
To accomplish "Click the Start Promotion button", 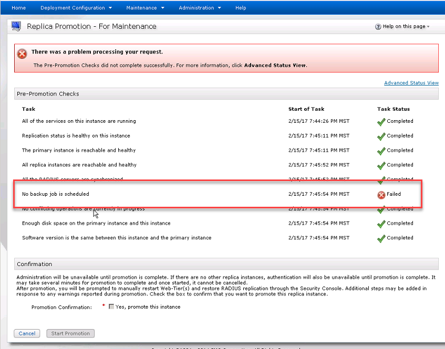I will coord(70,333).
